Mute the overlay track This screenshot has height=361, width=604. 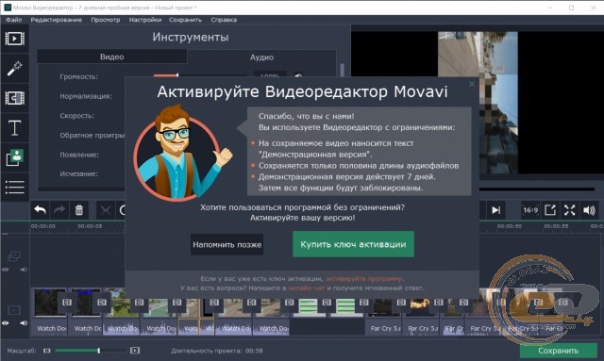pyautogui.click(x=24, y=270)
